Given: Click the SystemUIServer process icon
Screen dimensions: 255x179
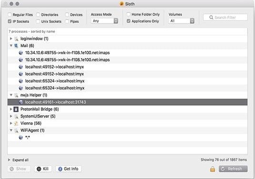Looking at the screenshot, I should [x=16, y=116].
